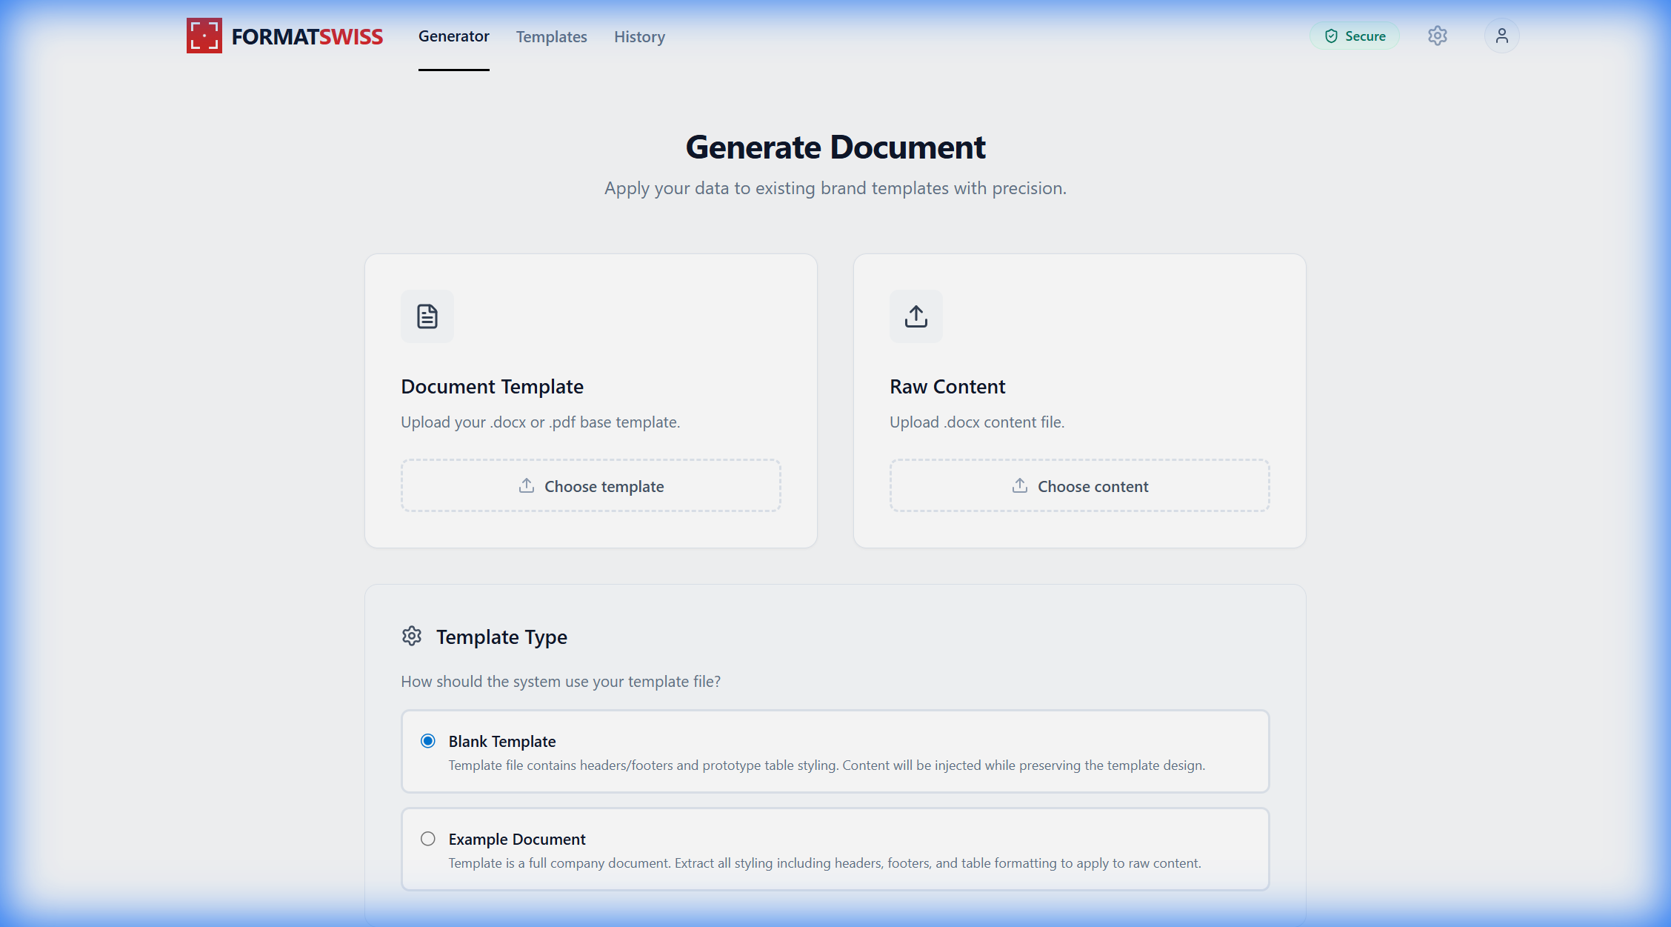This screenshot has width=1671, height=927.
Task: Click the FormatSwiss logo icon
Action: tap(204, 35)
